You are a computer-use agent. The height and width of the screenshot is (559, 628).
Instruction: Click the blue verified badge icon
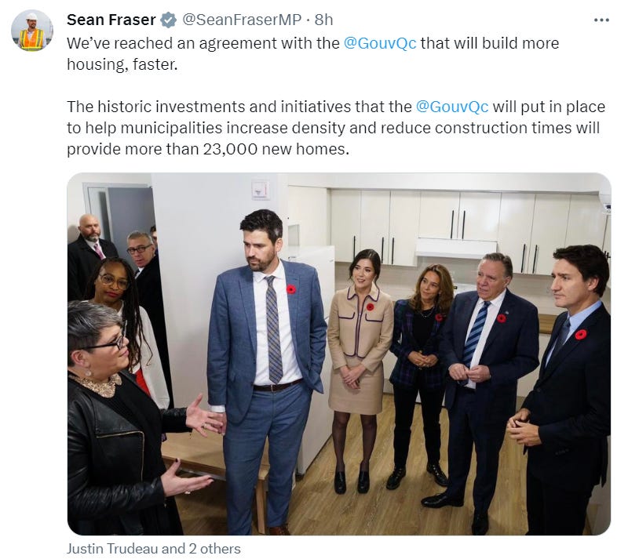click(168, 20)
